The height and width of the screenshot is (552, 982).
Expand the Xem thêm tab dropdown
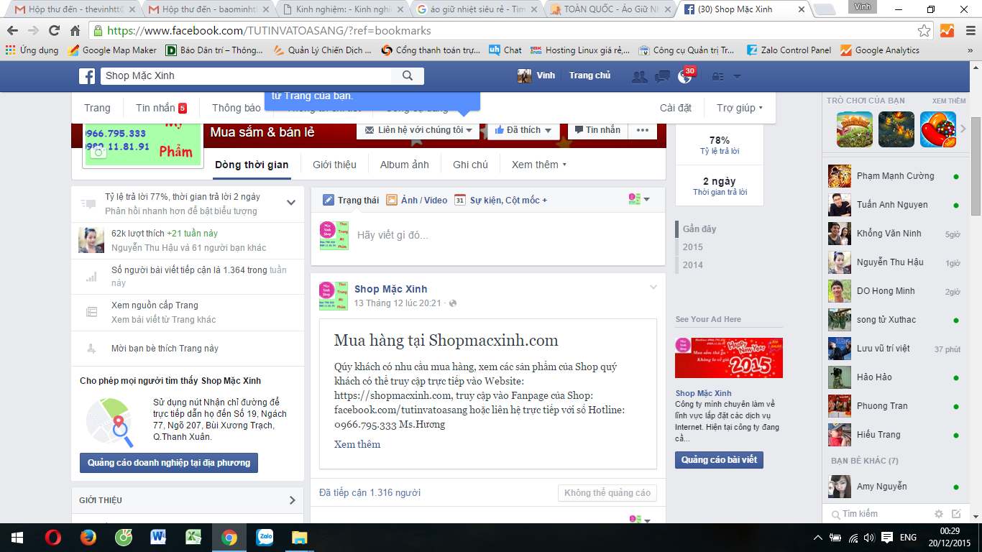pyautogui.click(x=539, y=165)
